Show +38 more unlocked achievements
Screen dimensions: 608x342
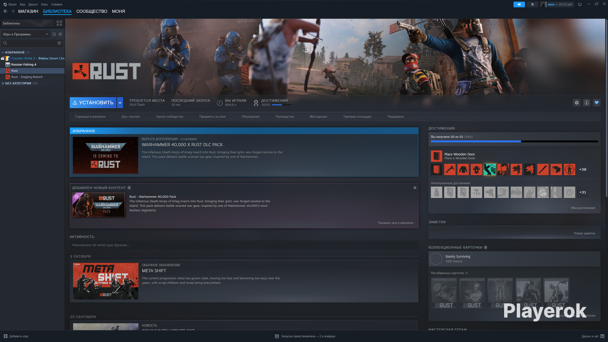tap(583, 169)
